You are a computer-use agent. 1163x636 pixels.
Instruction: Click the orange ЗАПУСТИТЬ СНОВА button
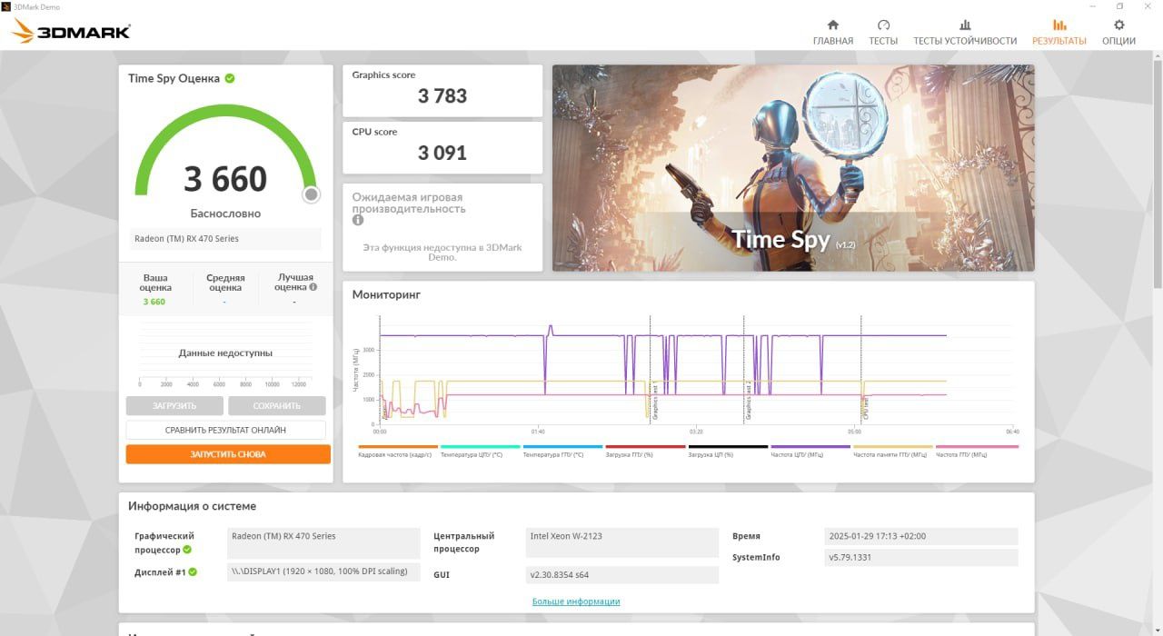pos(228,454)
